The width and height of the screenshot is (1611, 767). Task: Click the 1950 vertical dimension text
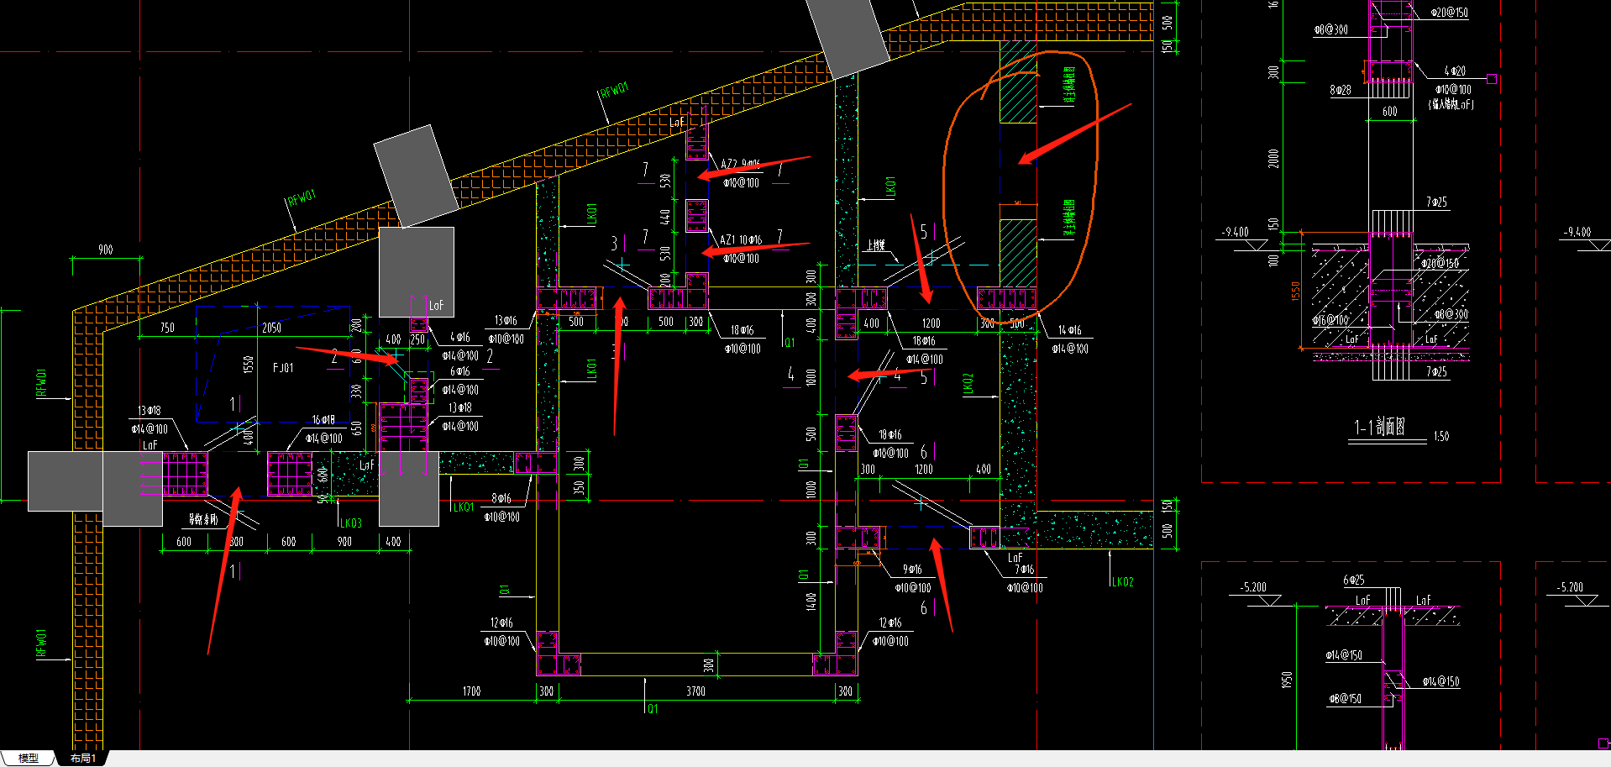pos(1286,680)
